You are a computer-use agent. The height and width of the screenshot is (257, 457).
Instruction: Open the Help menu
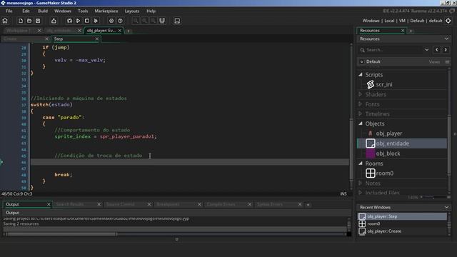tap(151, 11)
